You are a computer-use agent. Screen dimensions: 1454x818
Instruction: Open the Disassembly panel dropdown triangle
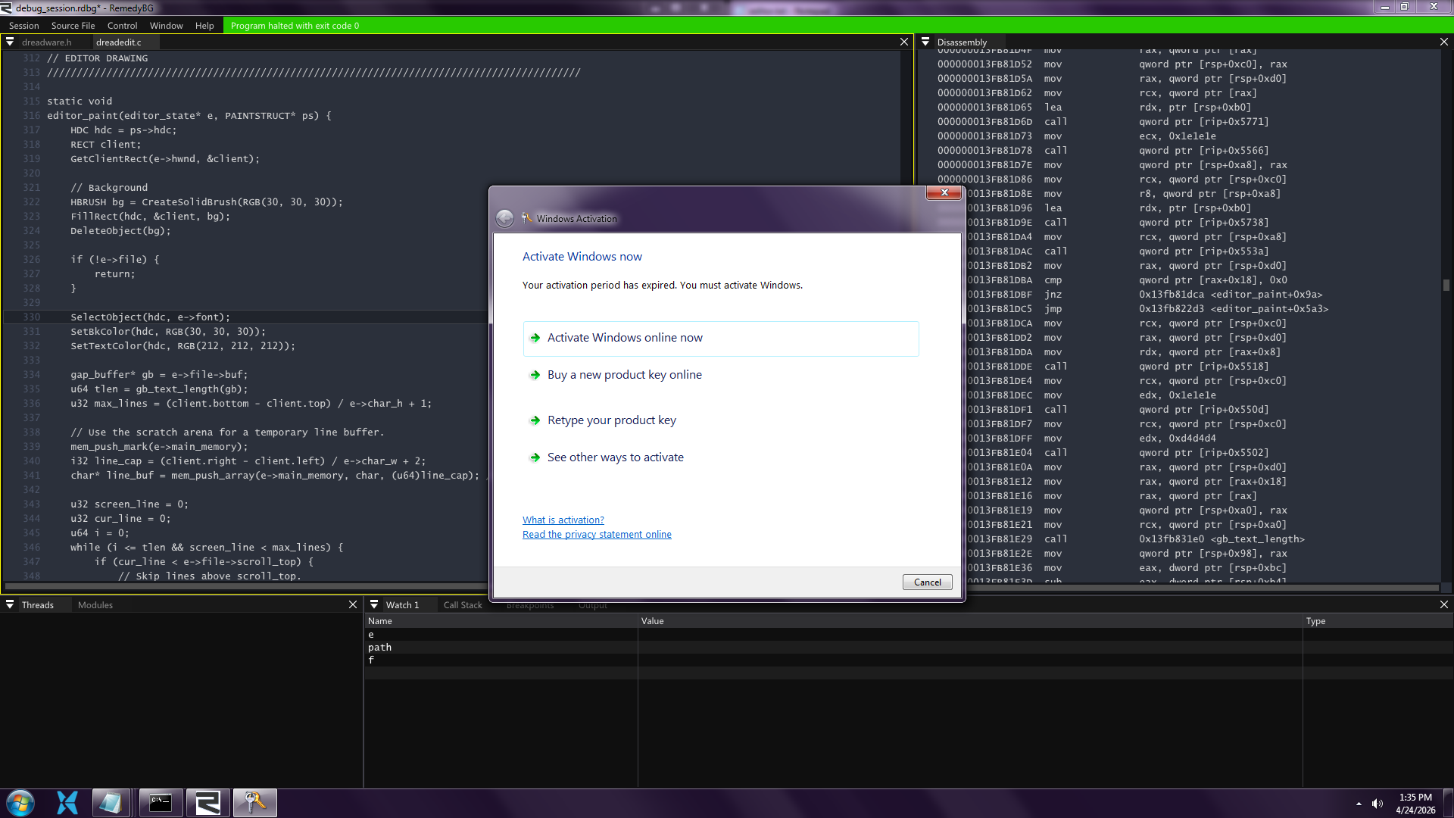click(x=925, y=42)
